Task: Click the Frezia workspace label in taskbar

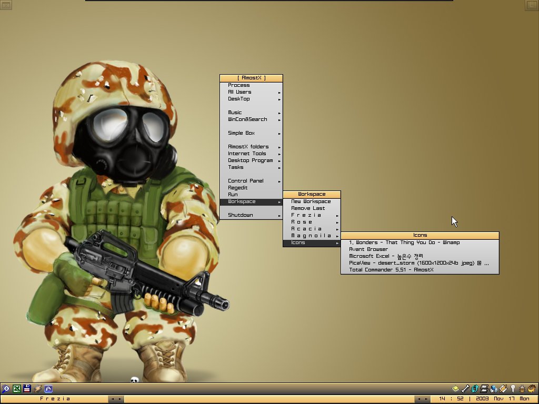Action: tap(55, 399)
